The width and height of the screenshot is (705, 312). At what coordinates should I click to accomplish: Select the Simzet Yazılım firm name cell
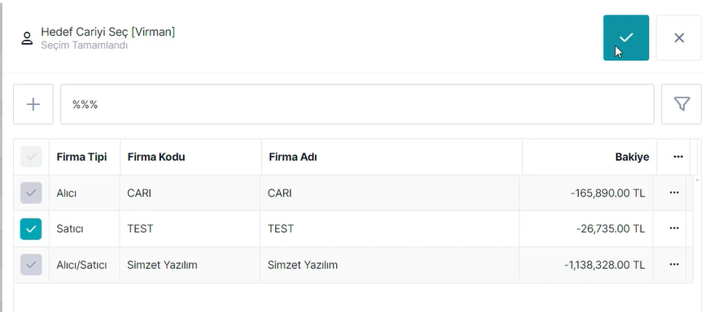[x=389, y=265]
